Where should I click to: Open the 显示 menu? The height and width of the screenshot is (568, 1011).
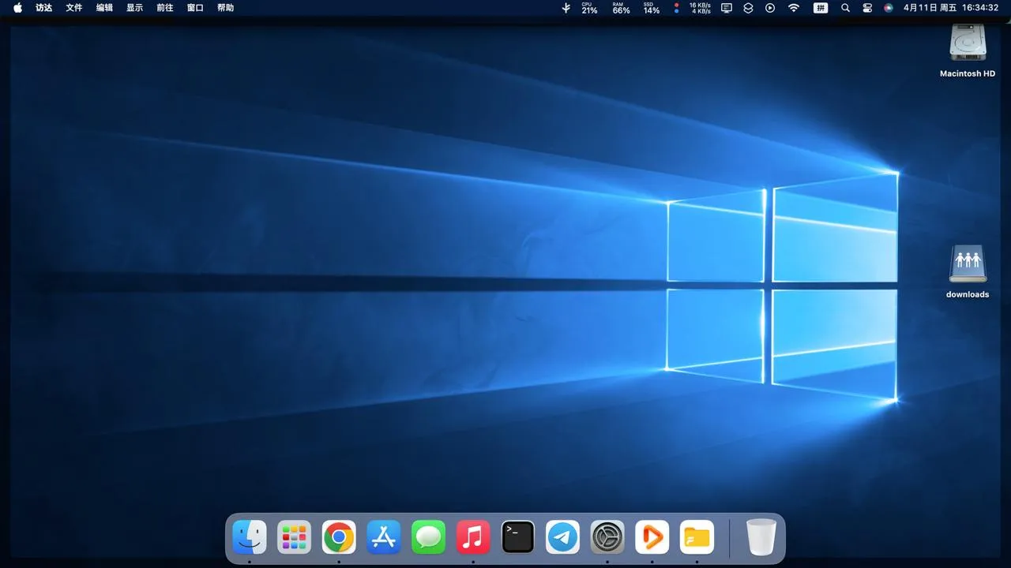pos(135,8)
